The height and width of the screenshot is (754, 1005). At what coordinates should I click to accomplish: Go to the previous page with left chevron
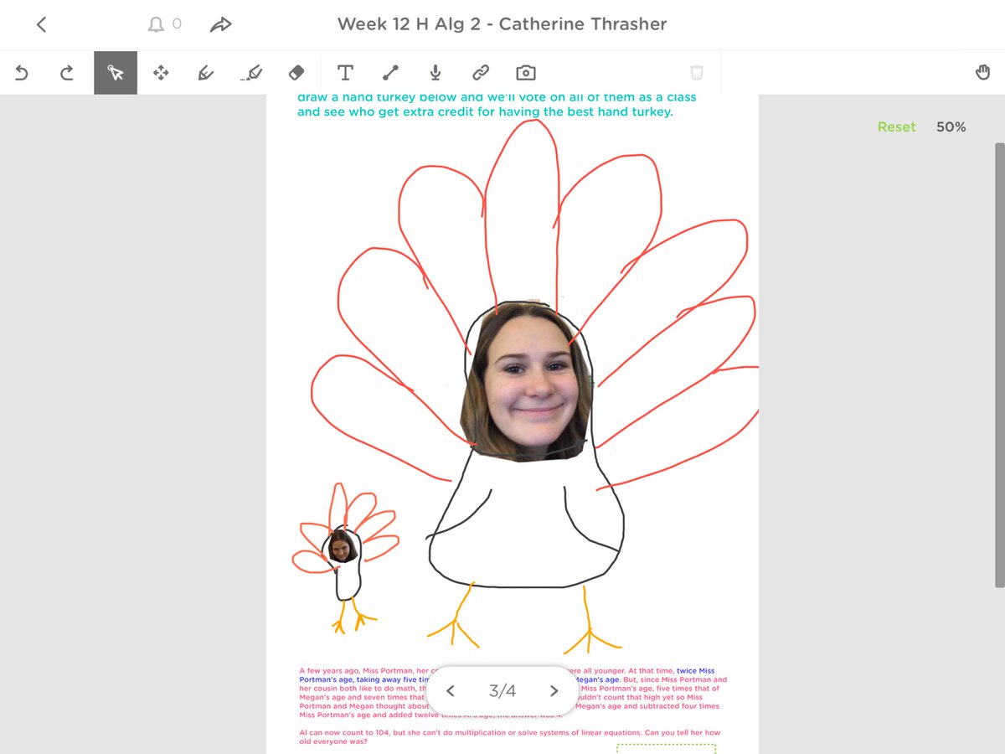451,690
